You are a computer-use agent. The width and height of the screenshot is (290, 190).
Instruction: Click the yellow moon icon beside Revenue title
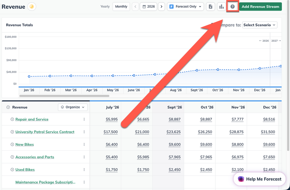(32, 7)
